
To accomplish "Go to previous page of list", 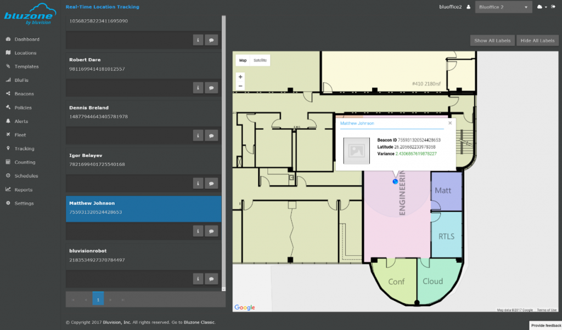I will coord(86,300).
